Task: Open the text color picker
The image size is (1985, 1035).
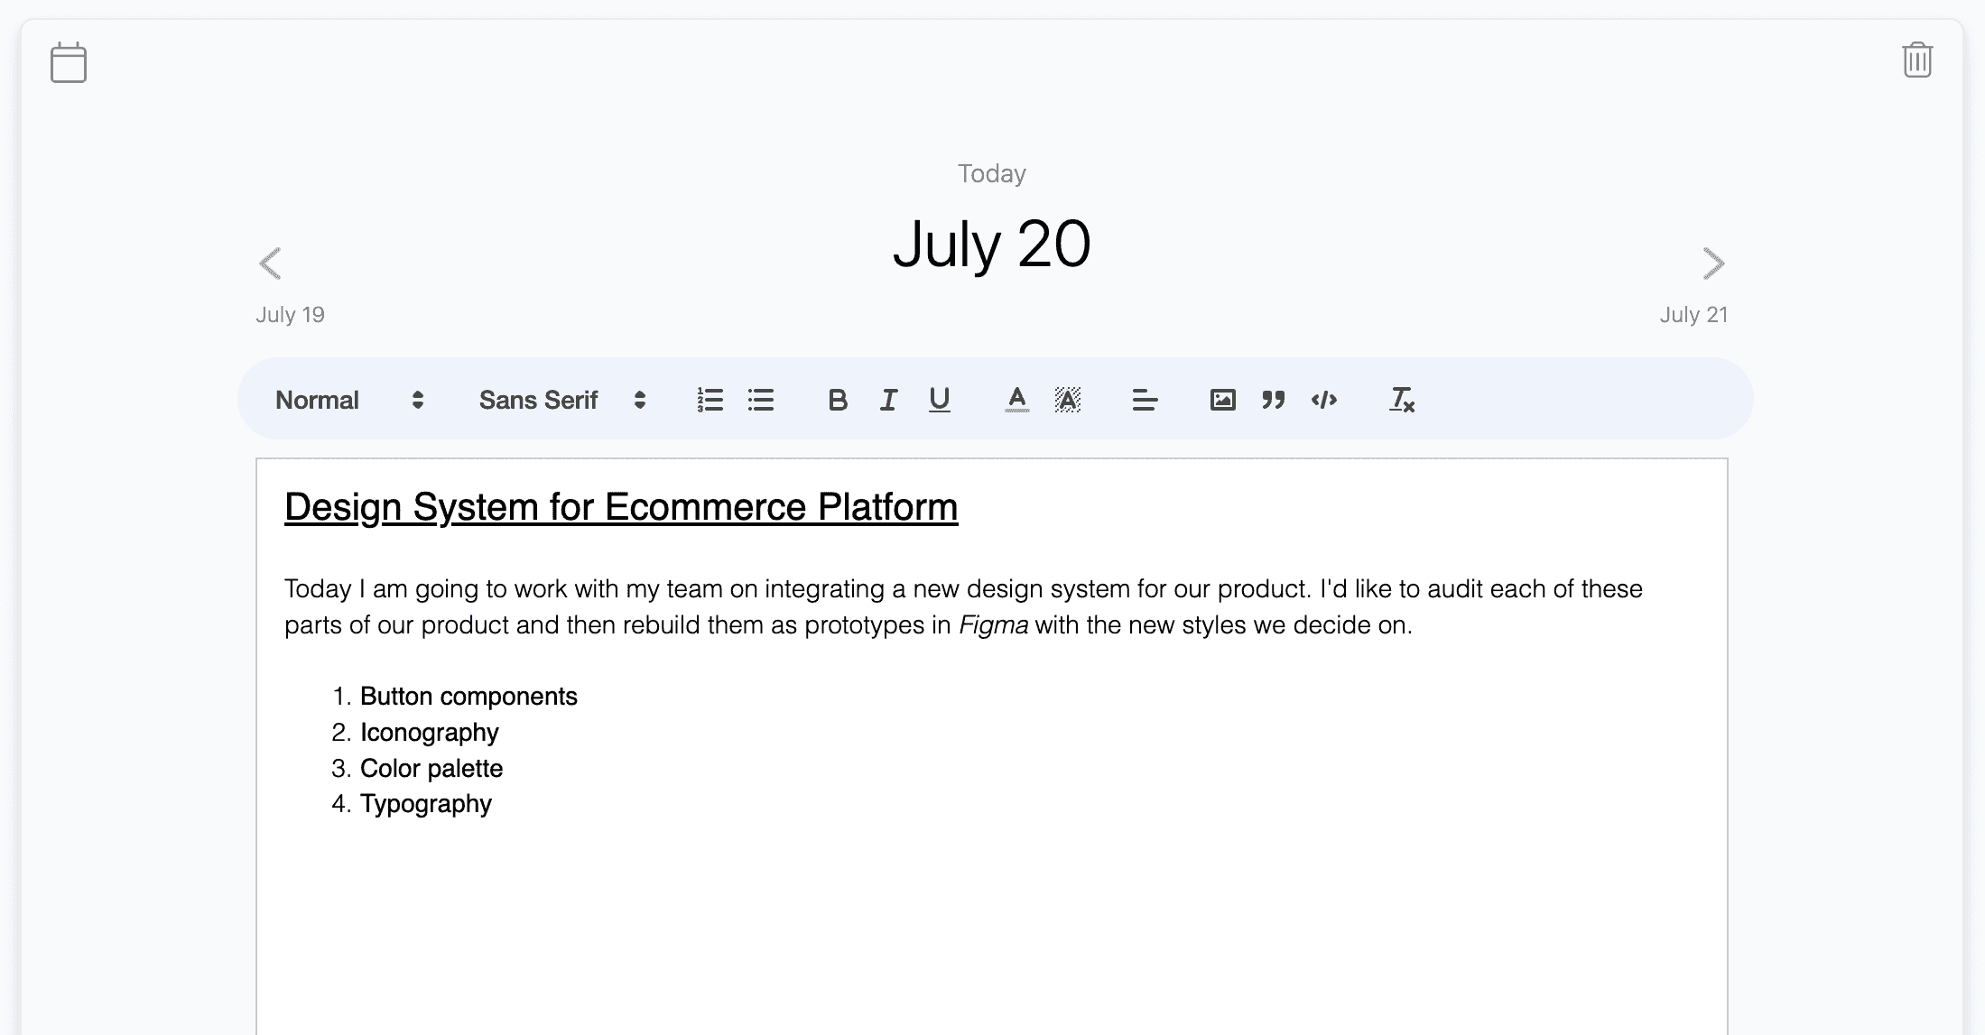Action: tap(1016, 400)
